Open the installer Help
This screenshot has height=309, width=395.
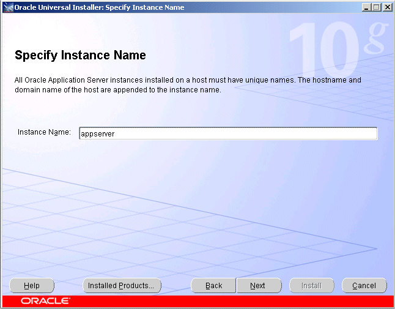pyautogui.click(x=32, y=286)
